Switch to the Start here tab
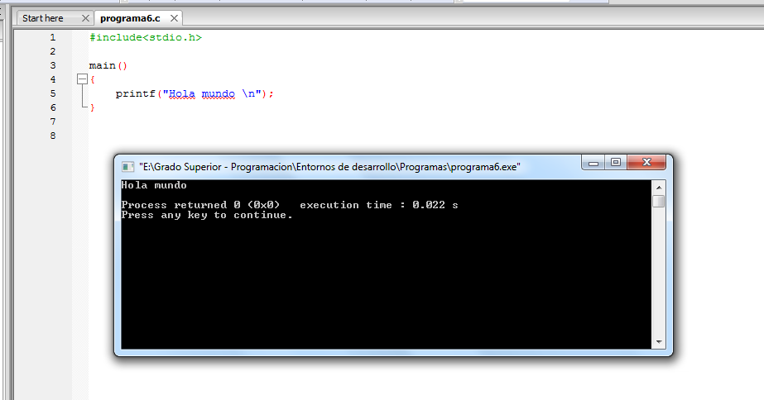764x400 pixels. click(43, 18)
